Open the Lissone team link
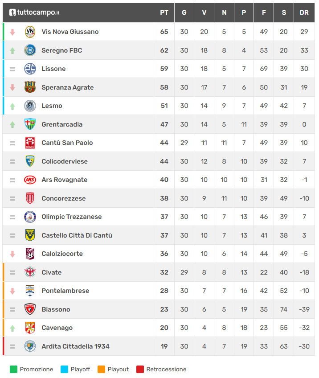Viewport: 319px width, 378px height. click(53, 69)
